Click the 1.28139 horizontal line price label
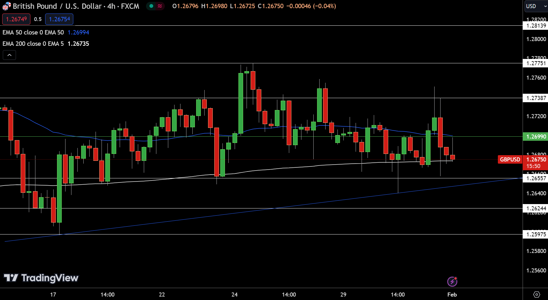Image resolution: width=548 pixels, height=300 pixels. (536, 26)
